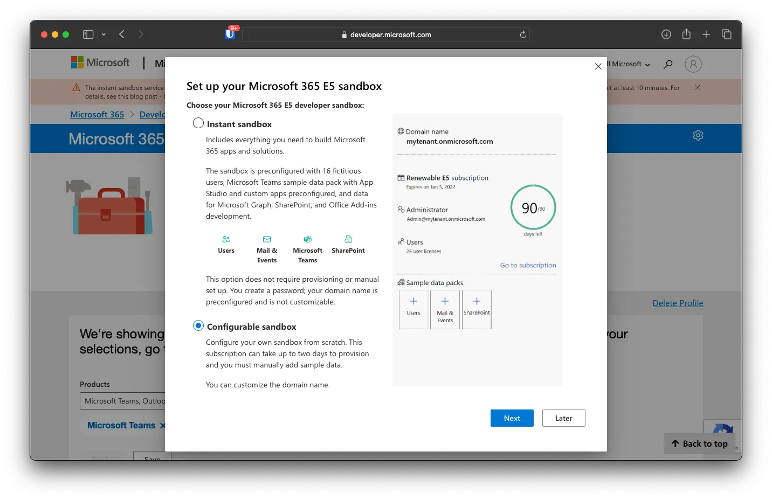Click the Users licenses key icon
This screenshot has width=772, height=500.
(401, 241)
